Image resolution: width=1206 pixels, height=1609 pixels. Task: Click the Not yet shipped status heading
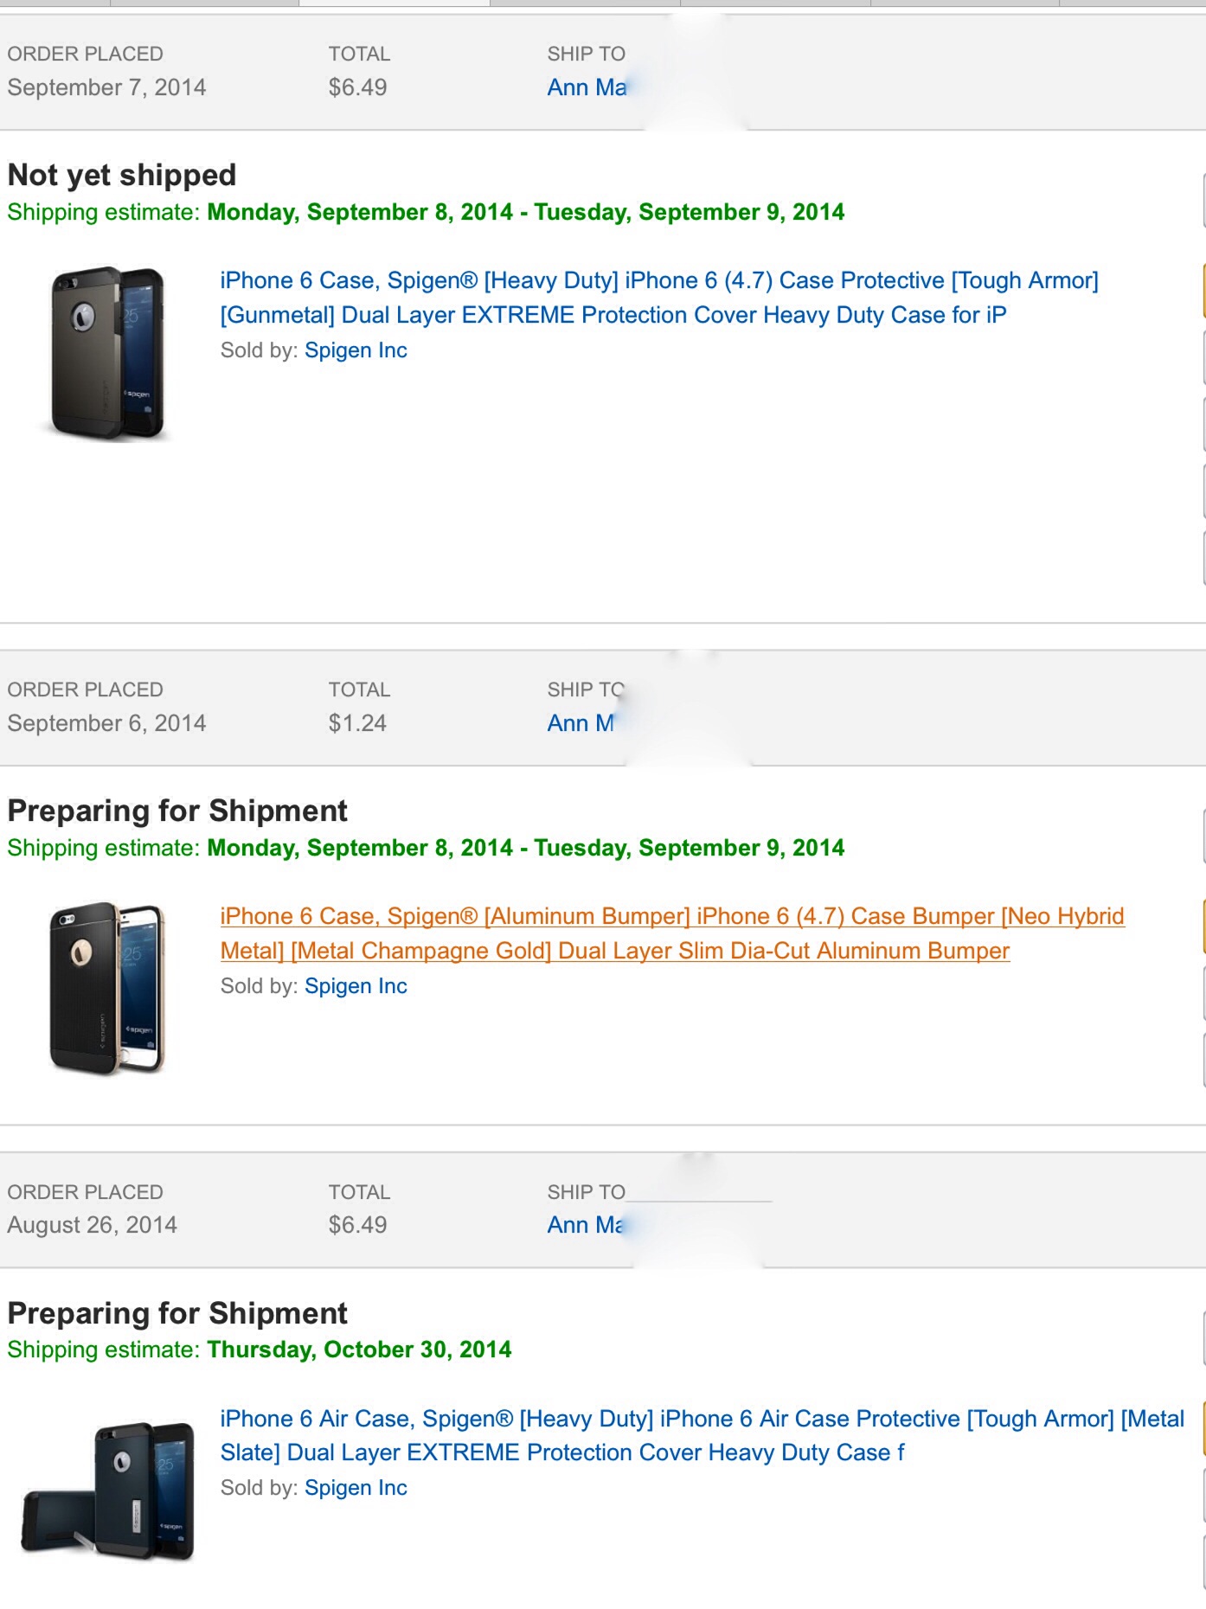tap(122, 175)
